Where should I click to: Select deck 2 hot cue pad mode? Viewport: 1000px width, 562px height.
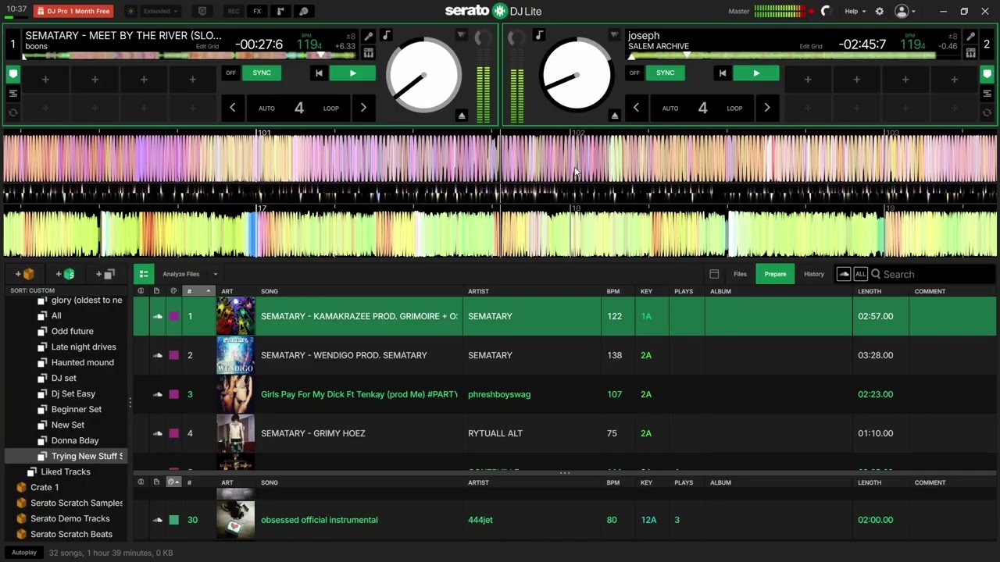[x=987, y=74]
